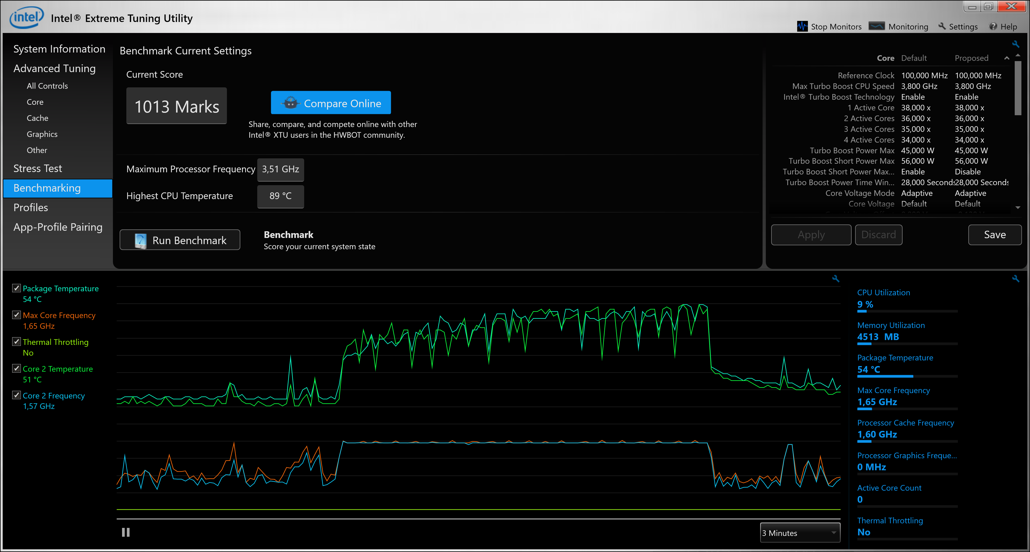Select Other under Advanced Tuning
Screen dimensions: 1030x552
point(37,150)
